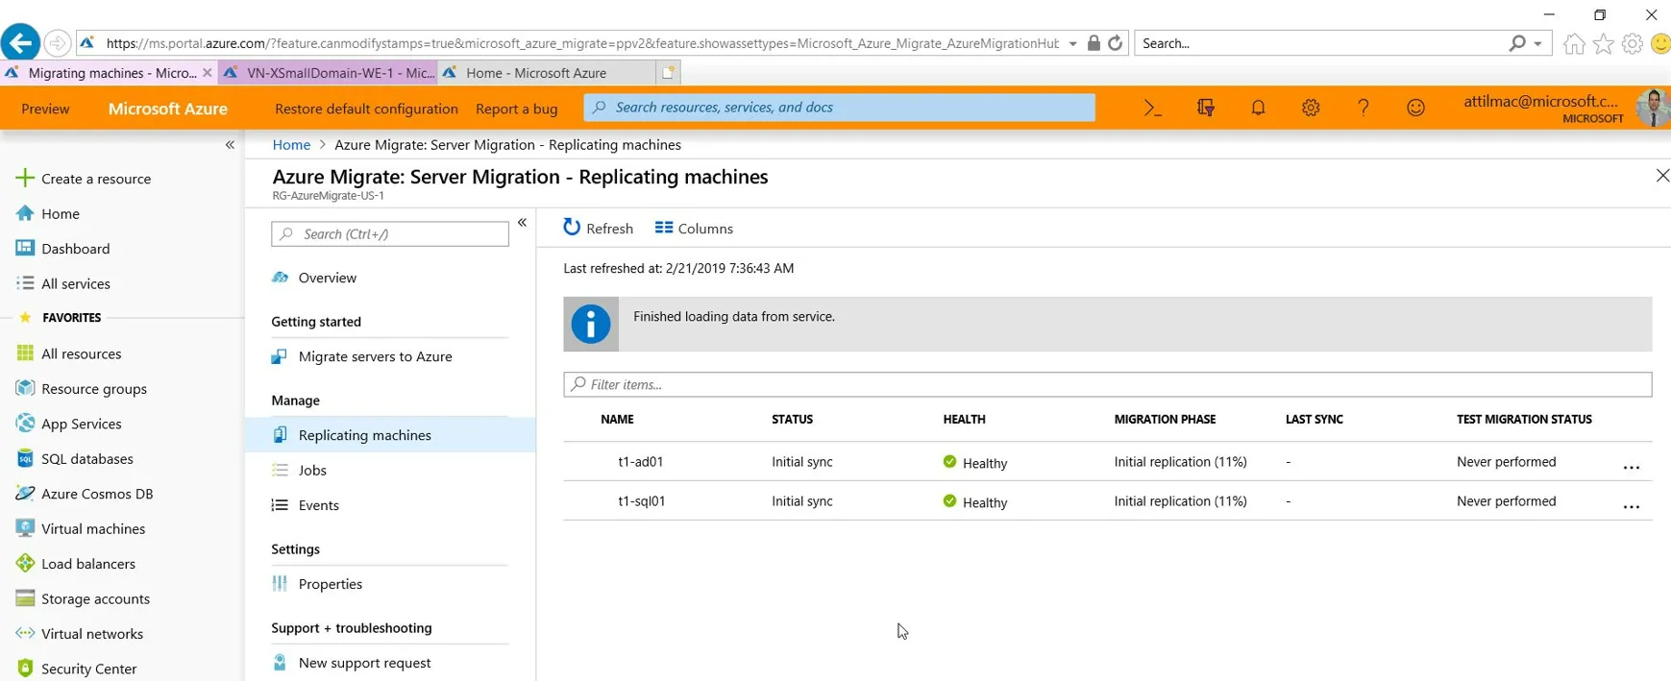
Task: Collapse the Azure left navigation sidebar
Action: point(230,145)
